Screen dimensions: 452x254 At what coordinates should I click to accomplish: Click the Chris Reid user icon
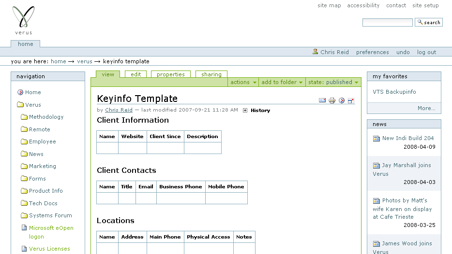pos(316,52)
